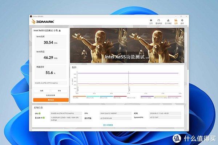Click green check icon next to GPU
Screen dimensions: 218x145
pos(40,113)
